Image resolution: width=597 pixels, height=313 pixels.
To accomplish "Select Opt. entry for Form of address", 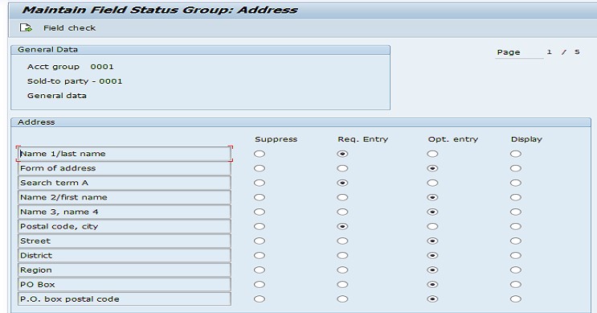I will click(432, 168).
